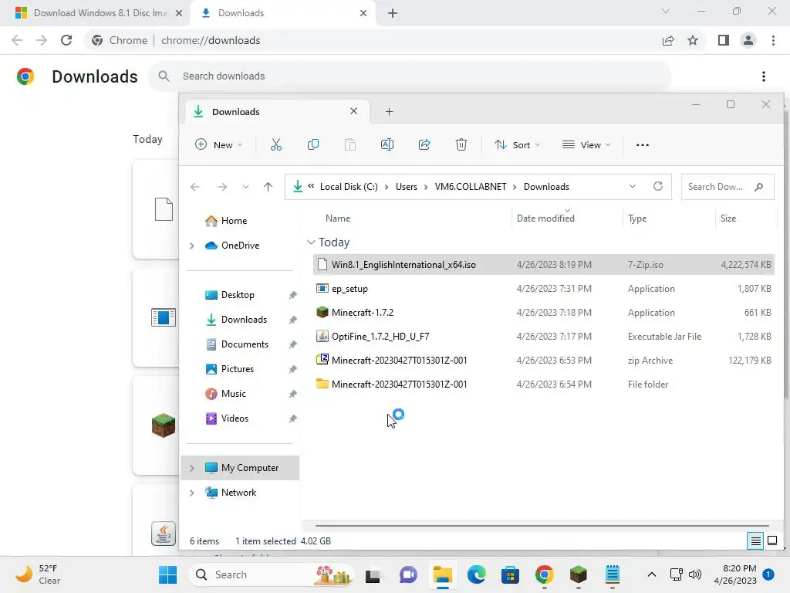Share this page using Chrome share icon
Screen dimensions: 790x593
pyautogui.click(x=668, y=40)
